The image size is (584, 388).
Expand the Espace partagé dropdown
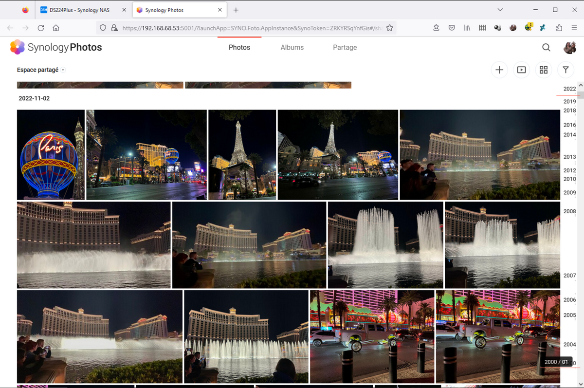(x=41, y=70)
